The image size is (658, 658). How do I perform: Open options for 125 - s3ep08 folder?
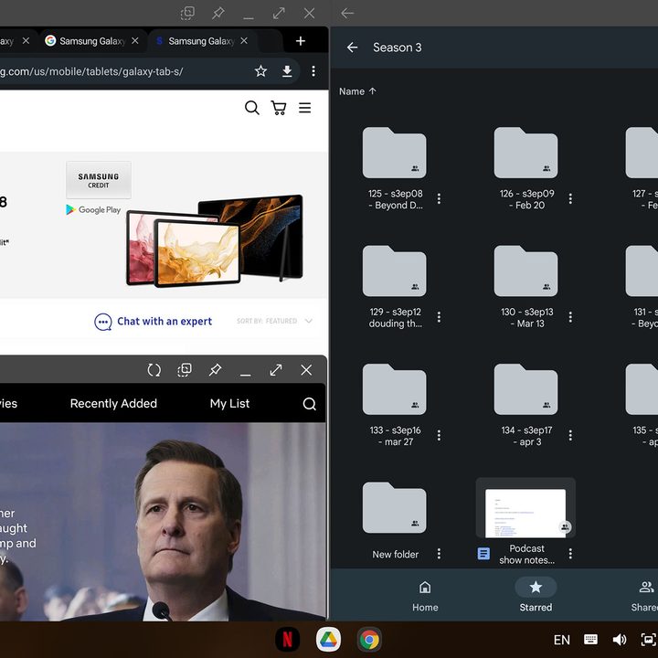click(439, 199)
